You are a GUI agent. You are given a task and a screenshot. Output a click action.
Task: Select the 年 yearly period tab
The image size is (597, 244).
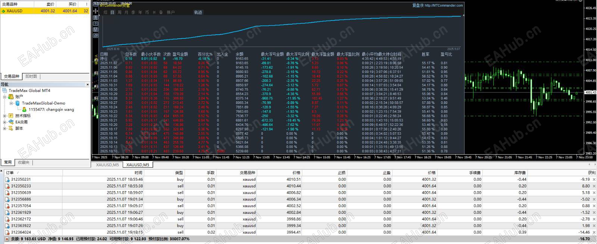(140, 12)
